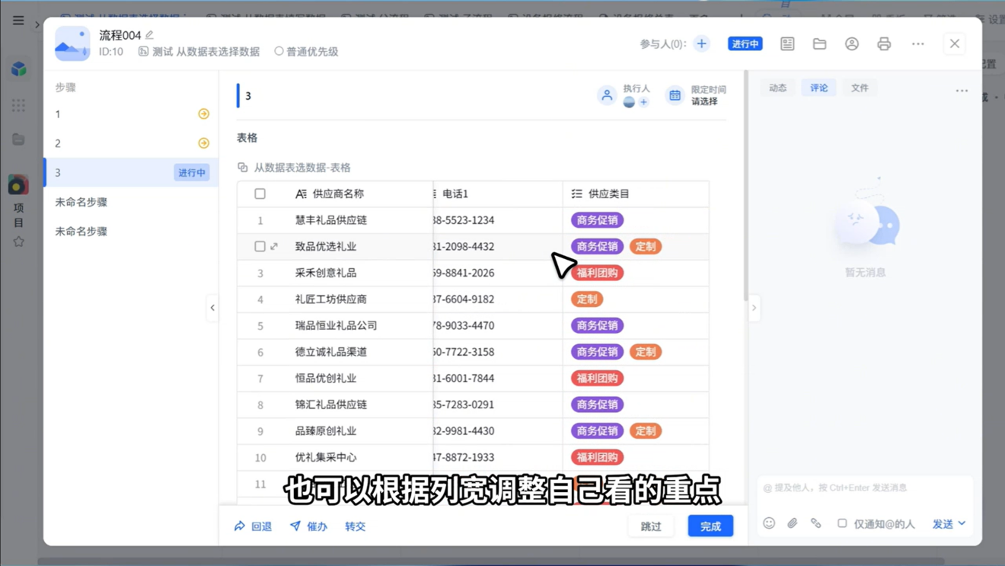Collapse the steps panel with left chevron

pyautogui.click(x=212, y=308)
